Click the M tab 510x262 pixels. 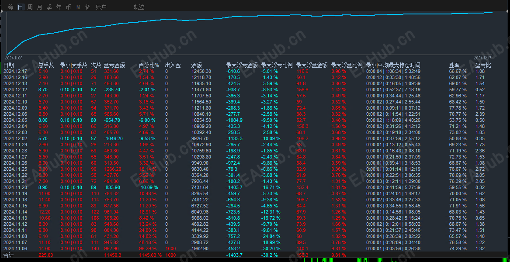(x=78, y=7)
